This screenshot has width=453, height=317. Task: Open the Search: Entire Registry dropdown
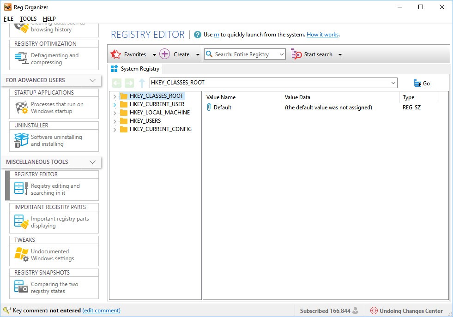point(282,54)
